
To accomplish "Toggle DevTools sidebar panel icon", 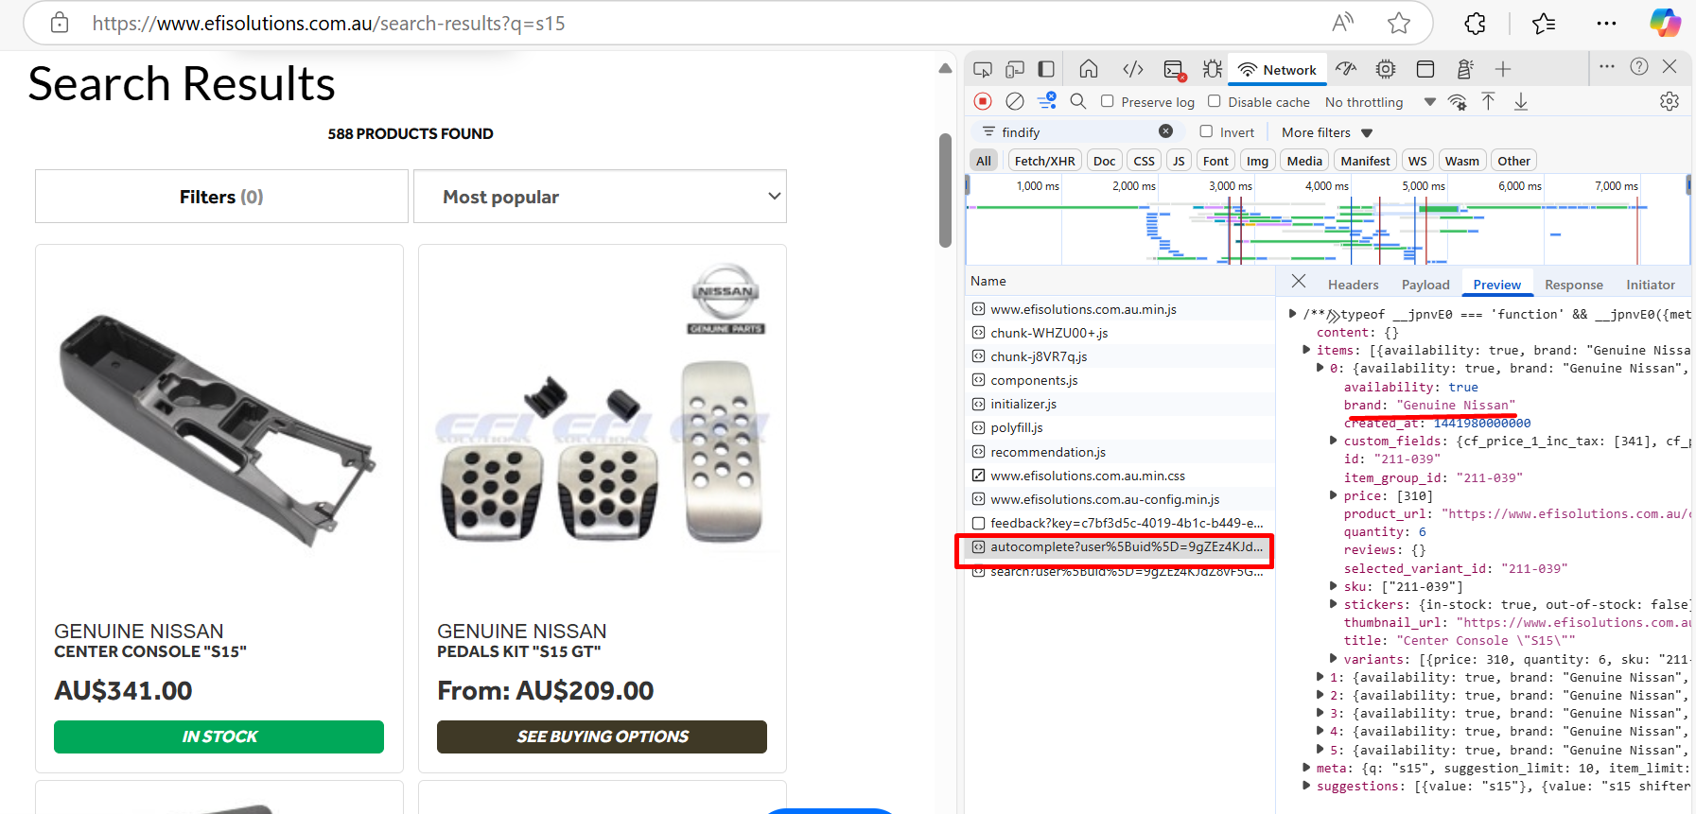I will tap(1046, 69).
